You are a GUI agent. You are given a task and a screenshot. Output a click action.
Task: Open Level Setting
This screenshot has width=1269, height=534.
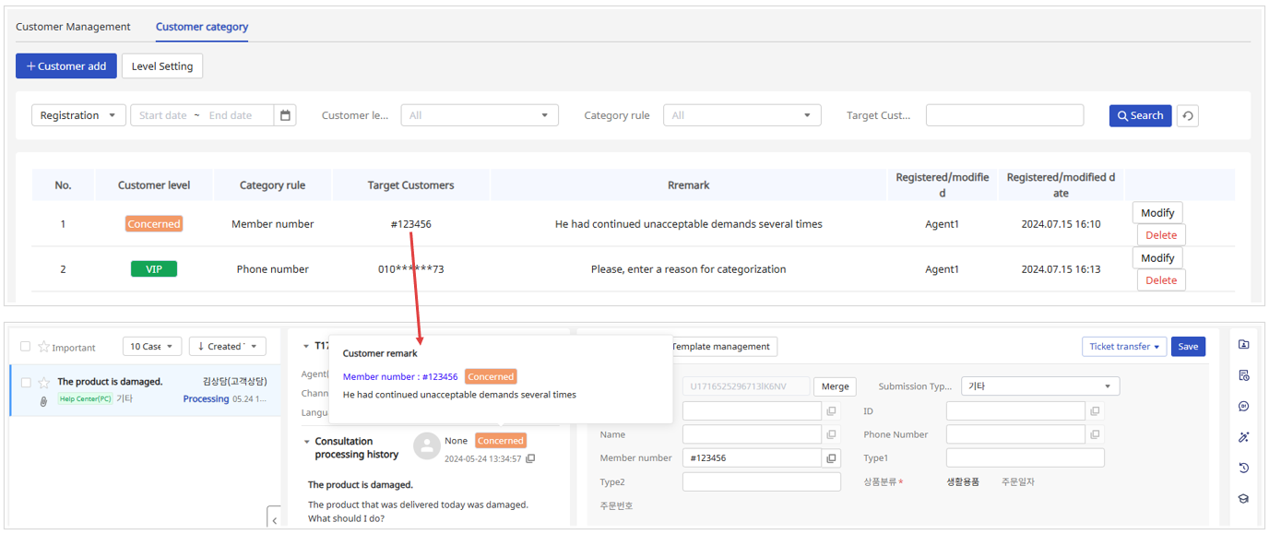point(162,65)
